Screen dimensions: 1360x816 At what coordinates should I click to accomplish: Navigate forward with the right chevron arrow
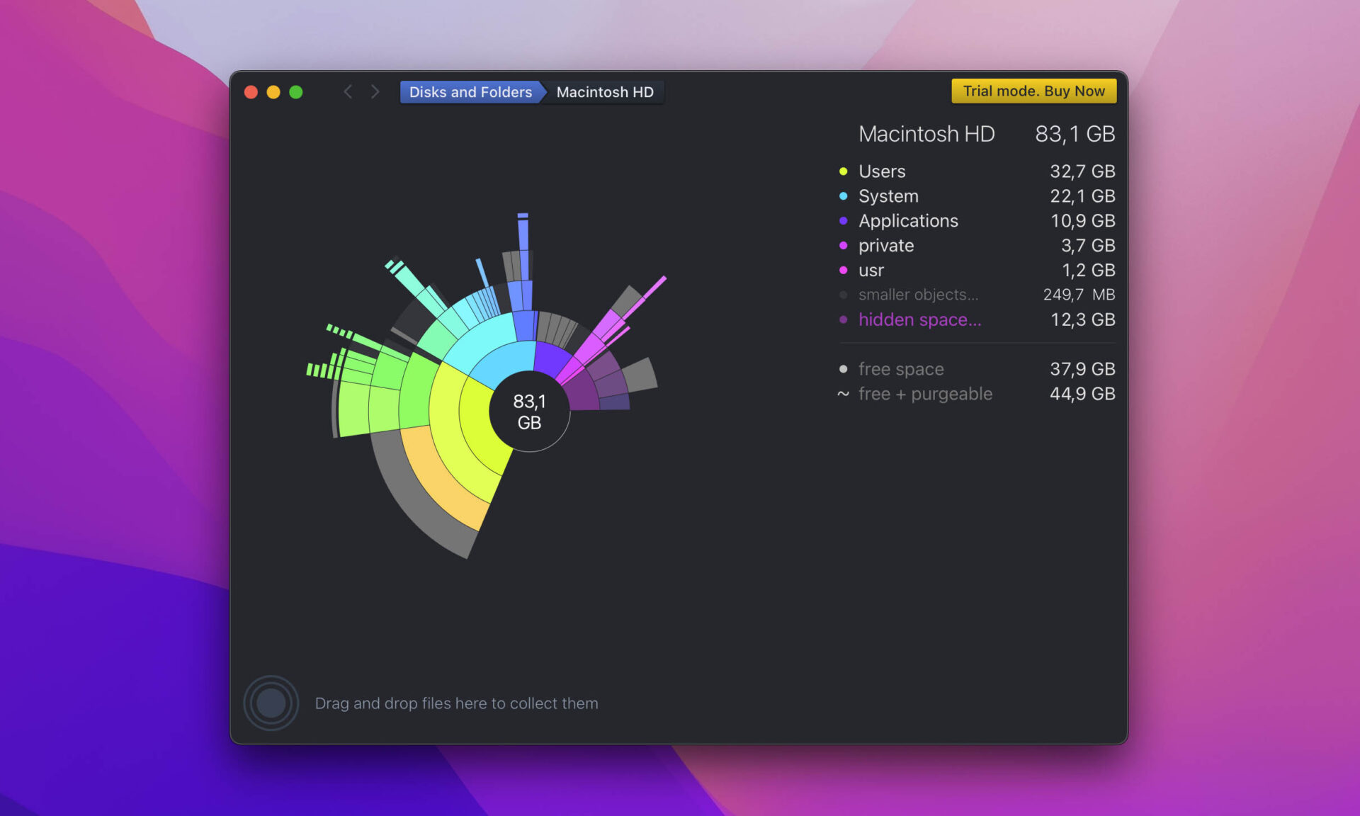tap(375, 91)
